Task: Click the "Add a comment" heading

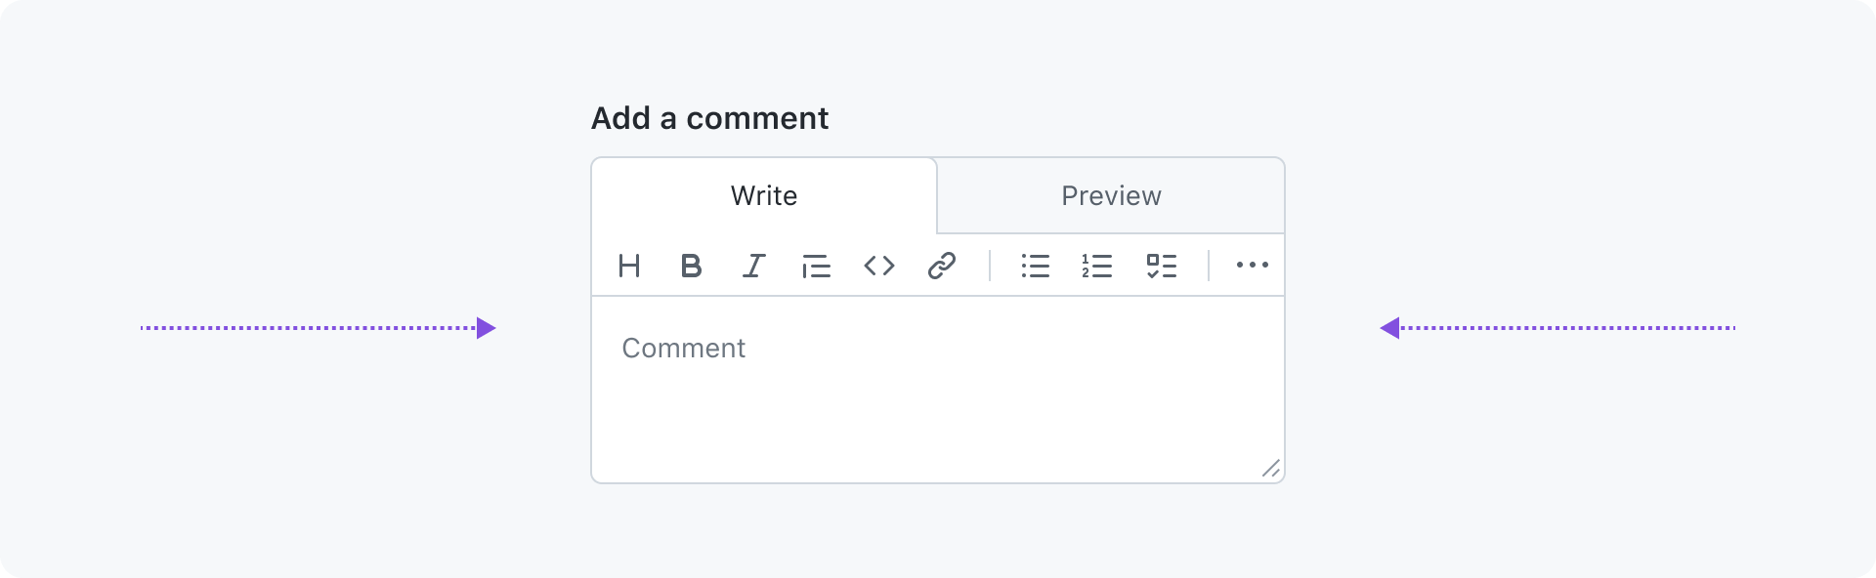Action: click(709, 118)
